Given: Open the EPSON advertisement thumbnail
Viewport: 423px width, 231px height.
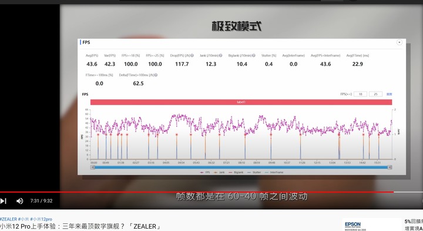Looking at the screenshot, I should point(372,225).
